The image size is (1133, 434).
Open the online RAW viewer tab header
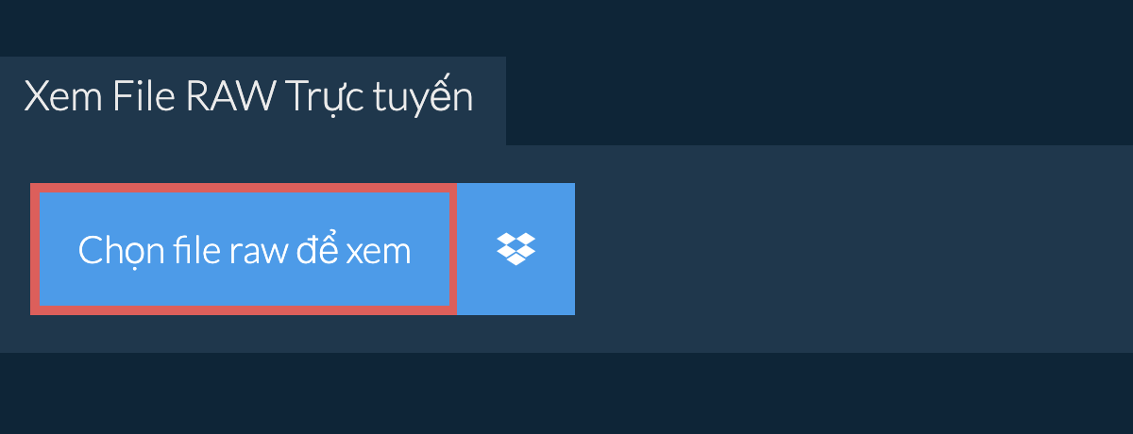(x=253, y=101)
